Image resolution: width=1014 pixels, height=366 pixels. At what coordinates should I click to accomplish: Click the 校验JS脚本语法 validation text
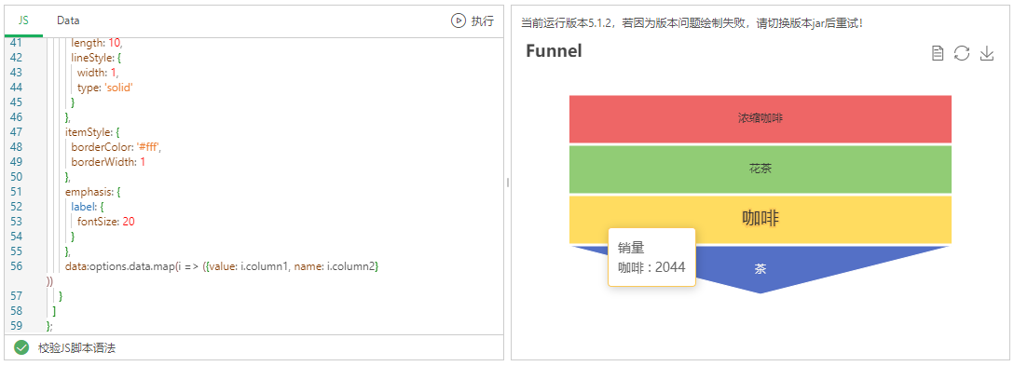[76, 348]
